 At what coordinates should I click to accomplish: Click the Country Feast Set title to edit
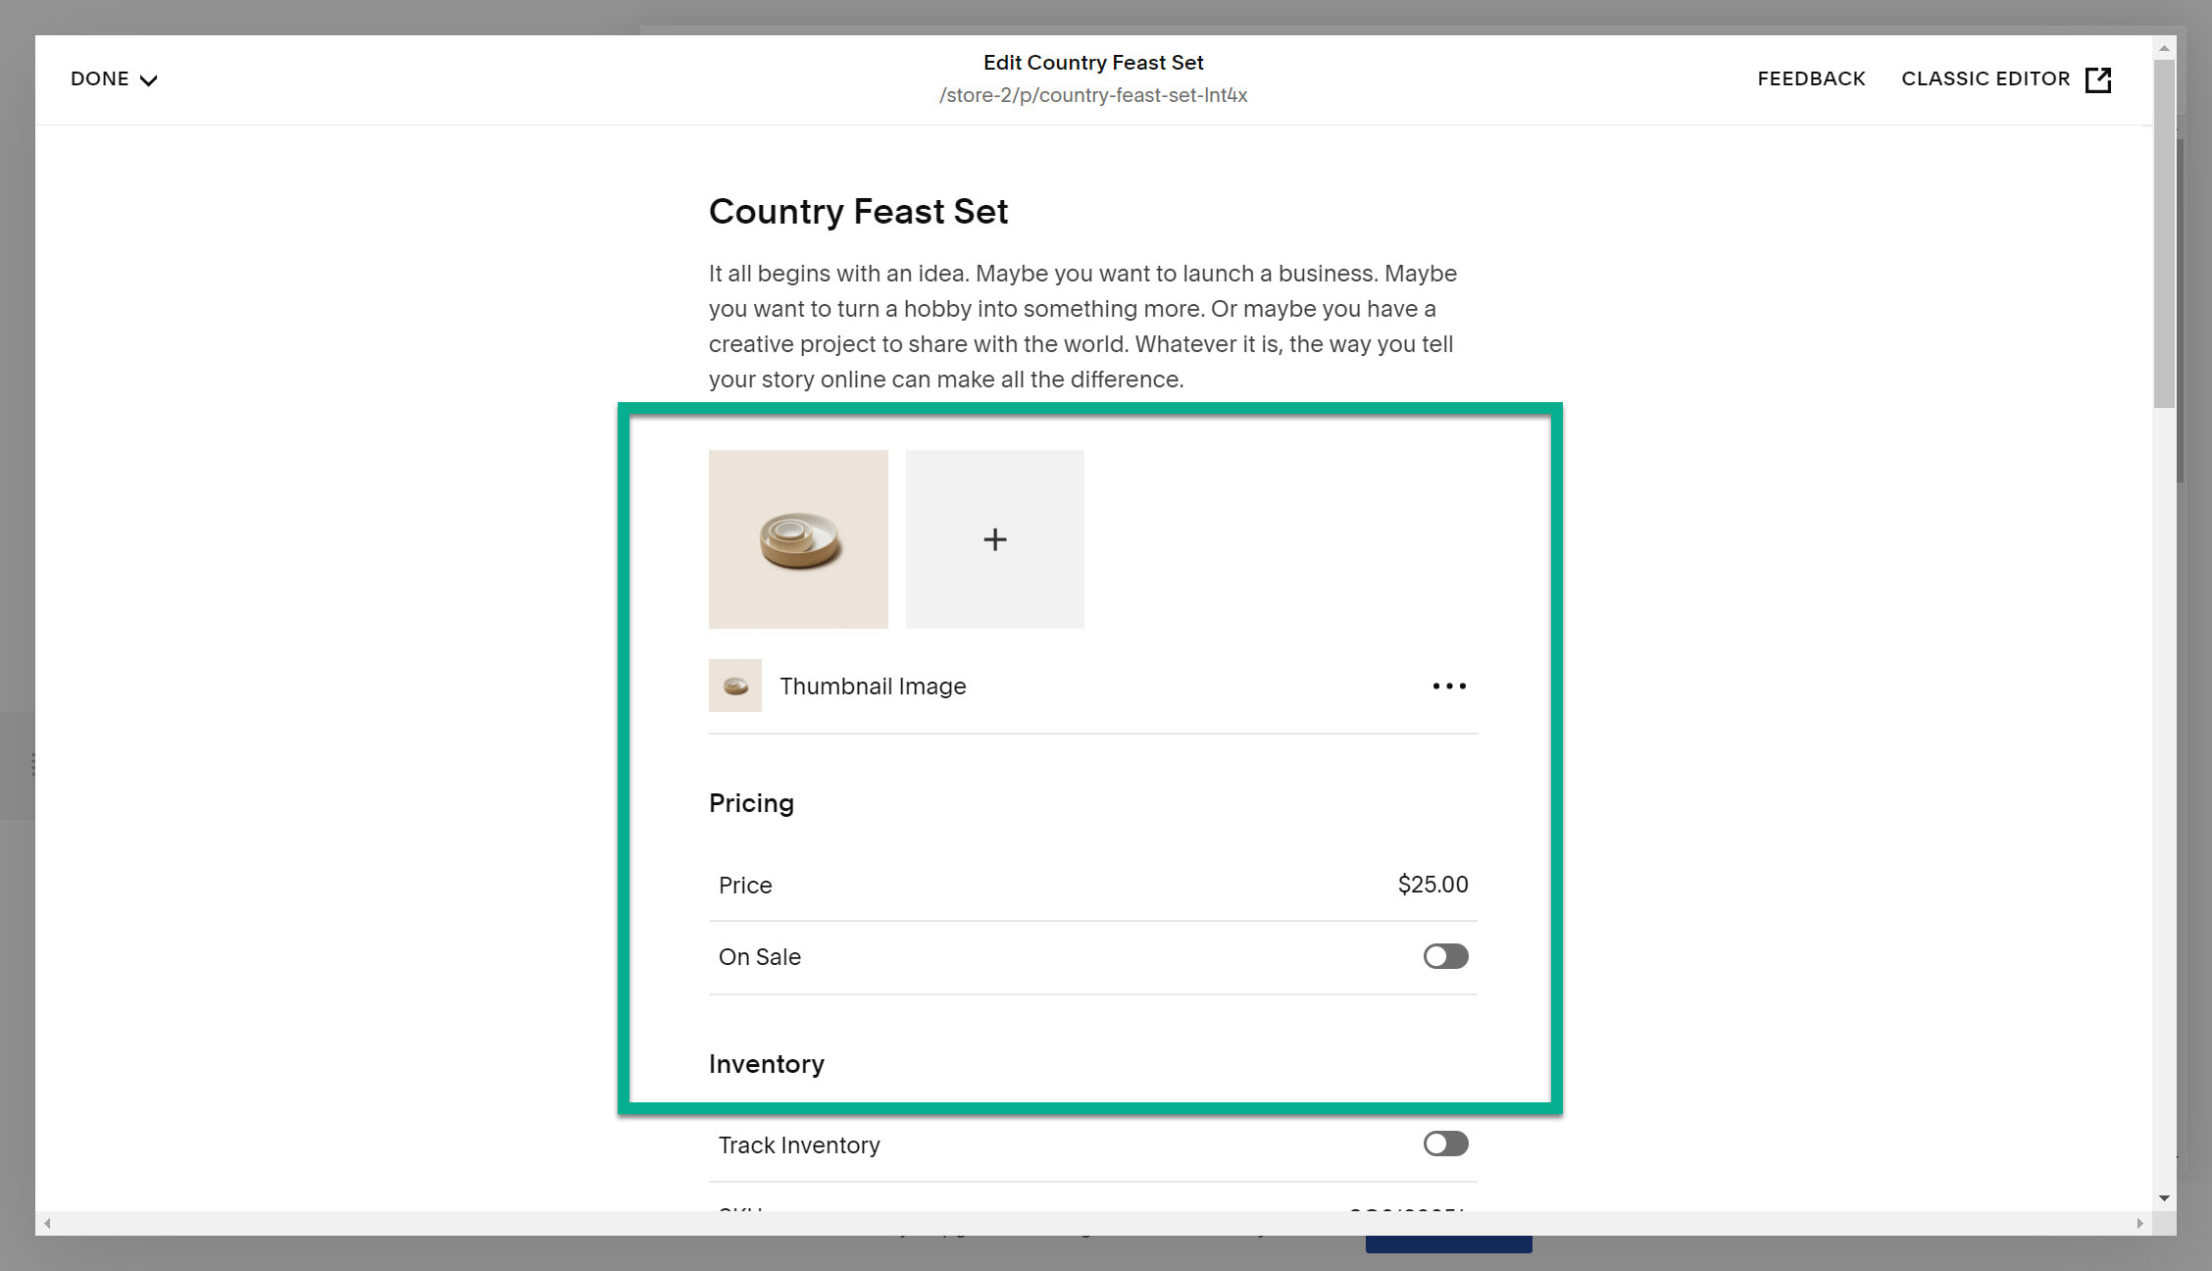coord(858,211)
